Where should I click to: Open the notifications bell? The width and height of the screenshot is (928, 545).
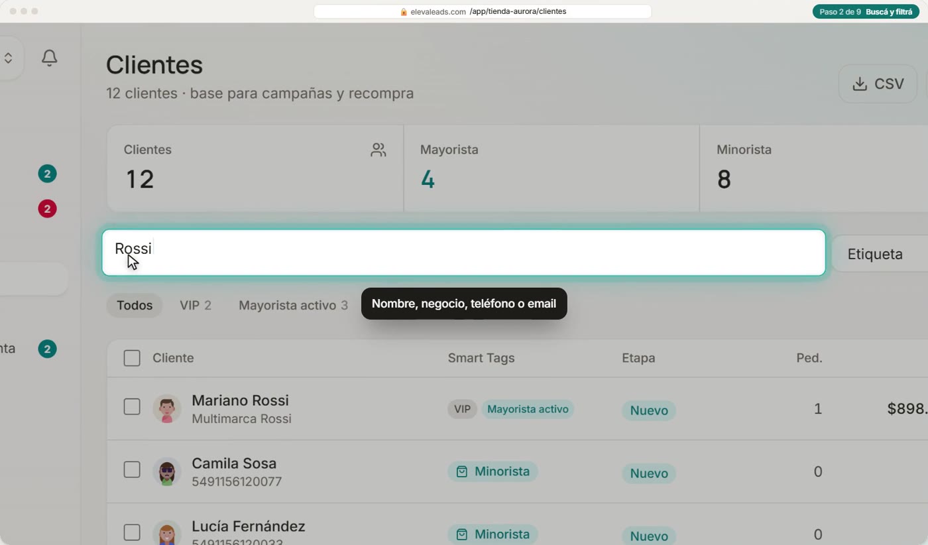click(x=49, y=58)
